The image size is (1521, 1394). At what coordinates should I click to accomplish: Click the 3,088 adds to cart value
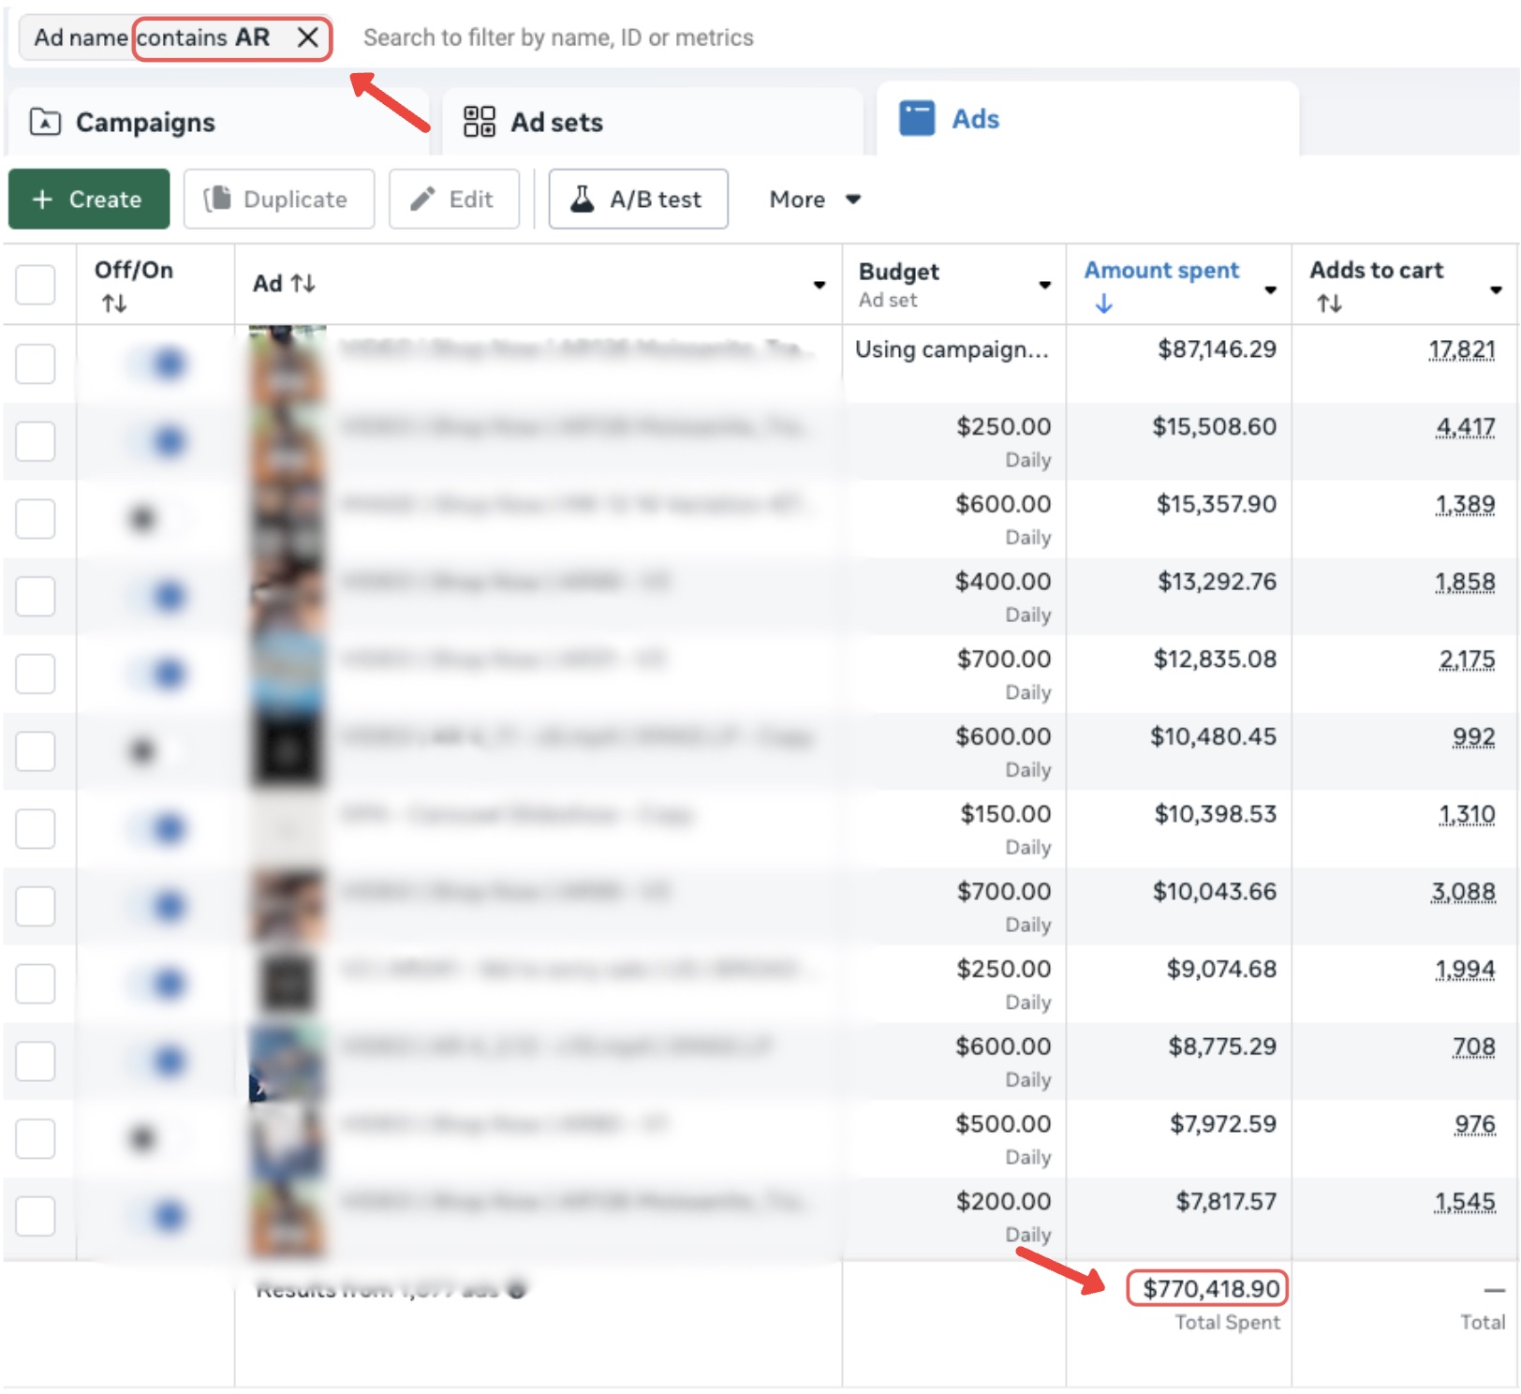tap(1463, 892)
